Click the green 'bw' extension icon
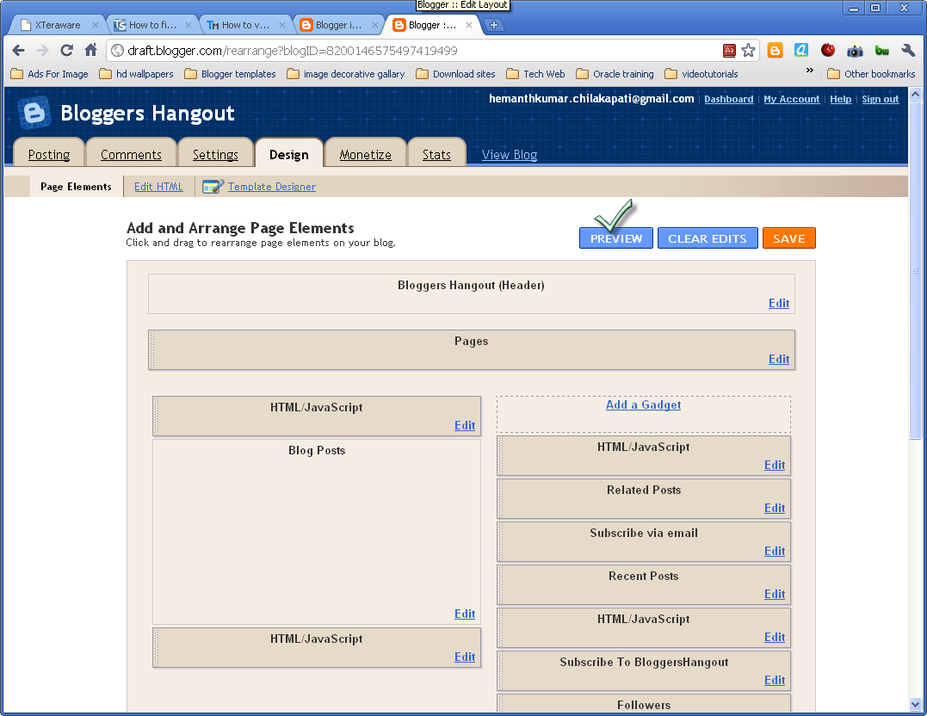 tap(882, 50)
